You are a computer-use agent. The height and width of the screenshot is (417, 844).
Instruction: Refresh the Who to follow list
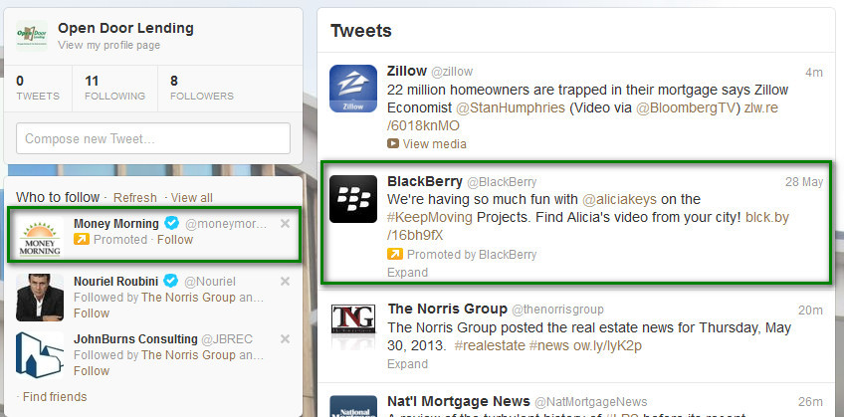coord(135,197)
